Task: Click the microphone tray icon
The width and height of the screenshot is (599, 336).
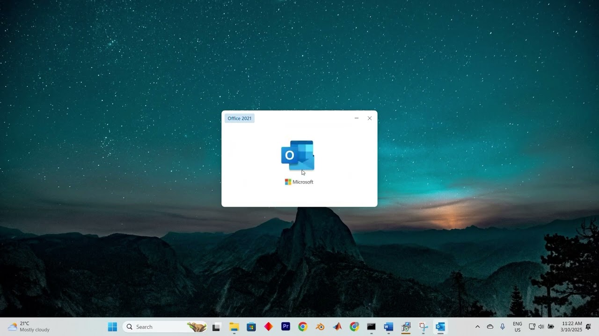Action: [503, 327]
